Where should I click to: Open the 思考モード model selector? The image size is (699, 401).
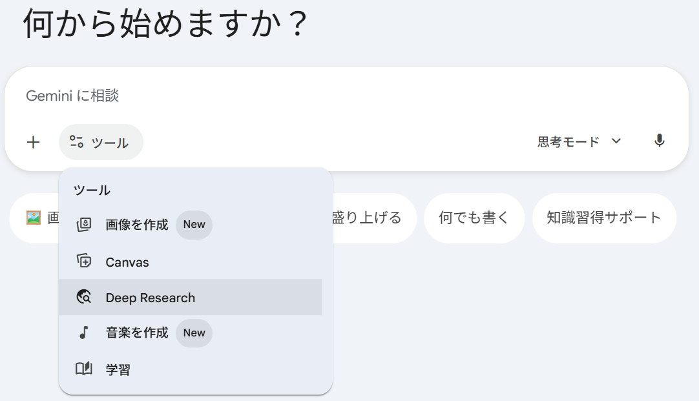coord(579,141)
